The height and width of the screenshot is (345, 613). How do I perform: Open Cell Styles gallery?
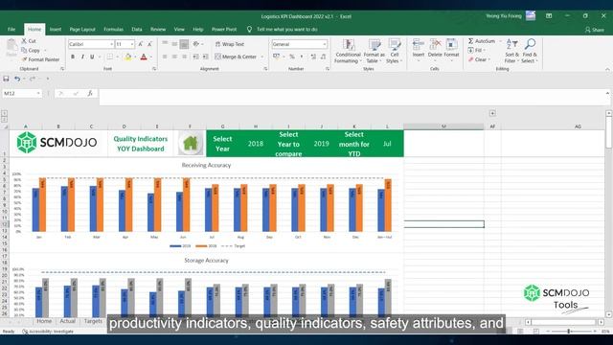coord(394,51)
